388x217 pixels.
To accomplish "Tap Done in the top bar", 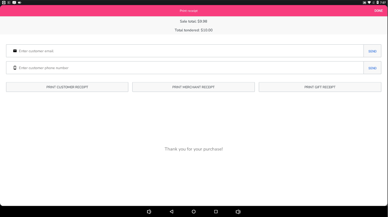I will [x=378, y=11].
